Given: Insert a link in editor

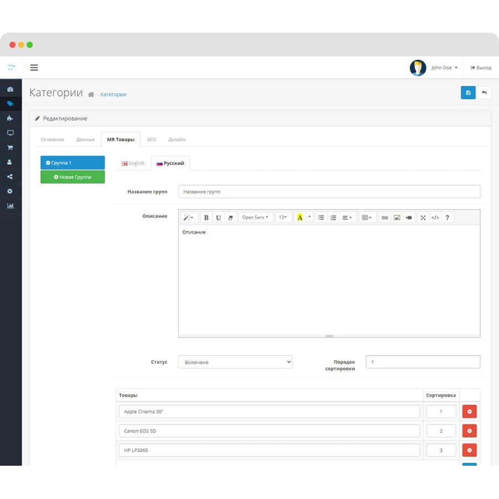Looking at the screenshot, I should pyautogui.click(x=385, y=218).
